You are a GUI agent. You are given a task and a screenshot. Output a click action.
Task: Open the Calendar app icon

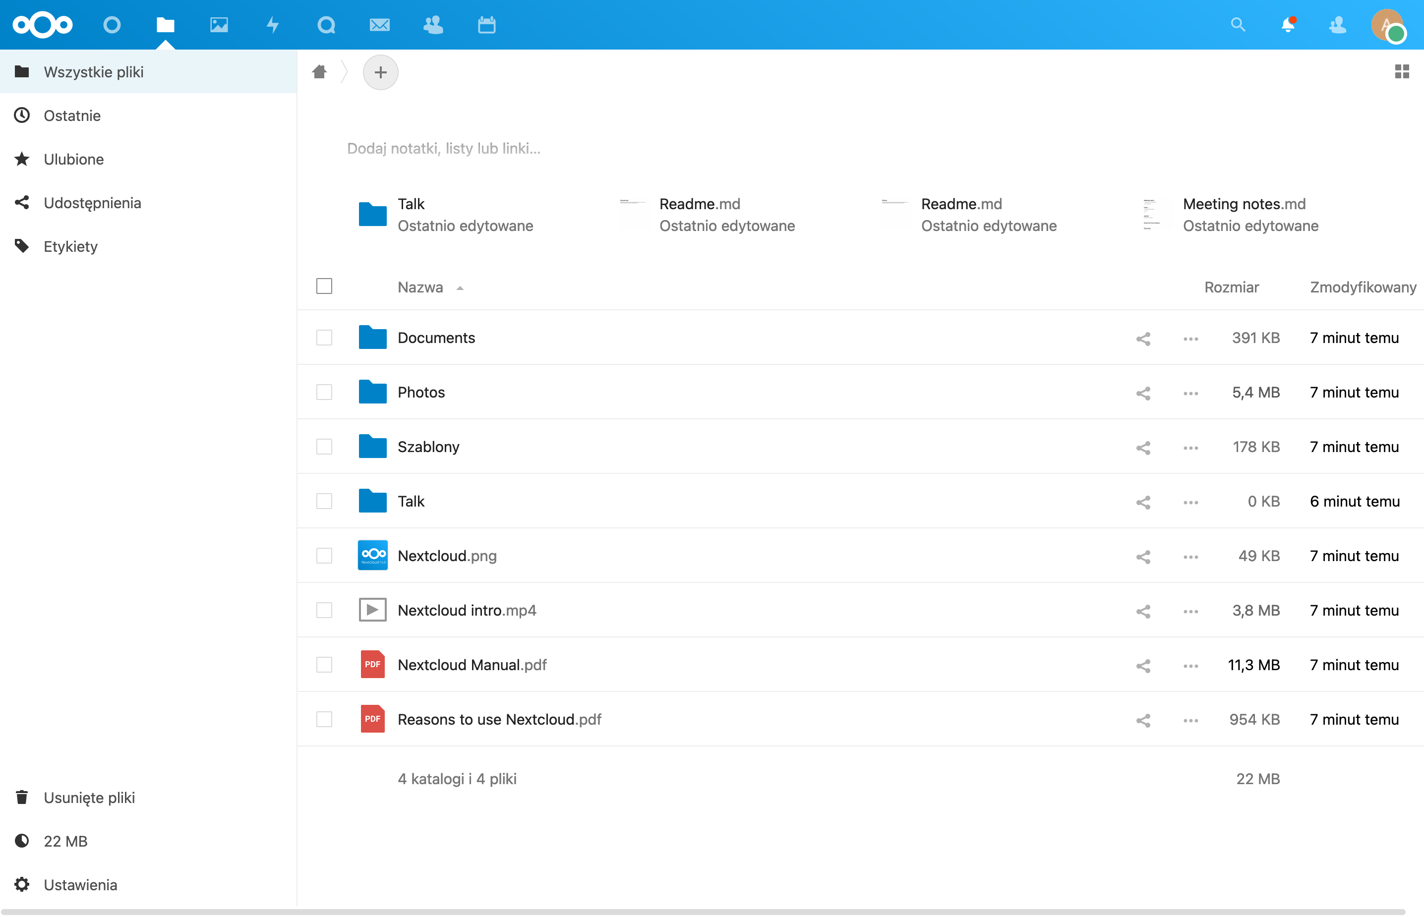pos(486,24)
